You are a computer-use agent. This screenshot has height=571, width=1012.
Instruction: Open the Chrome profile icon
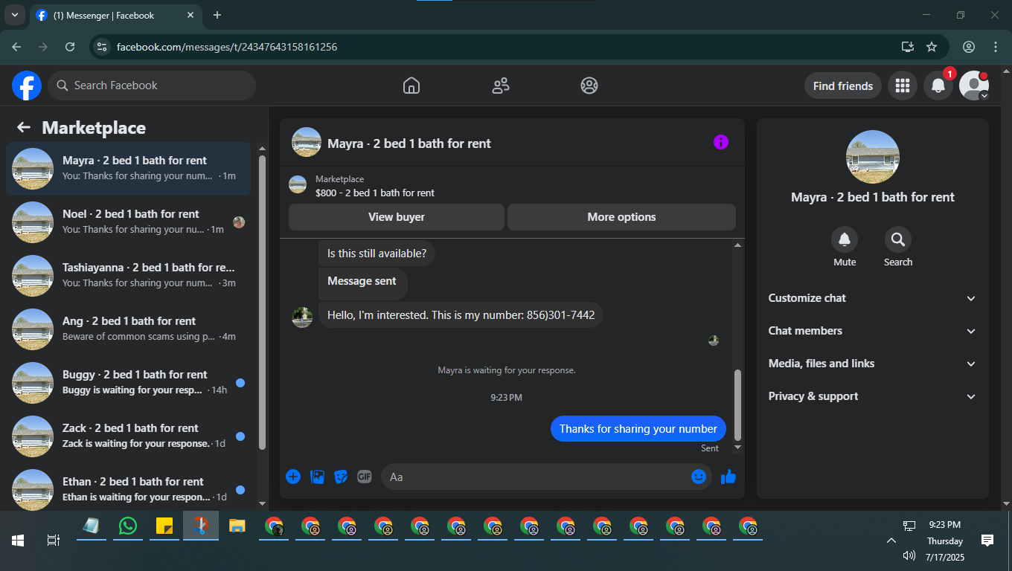point(969,47)
